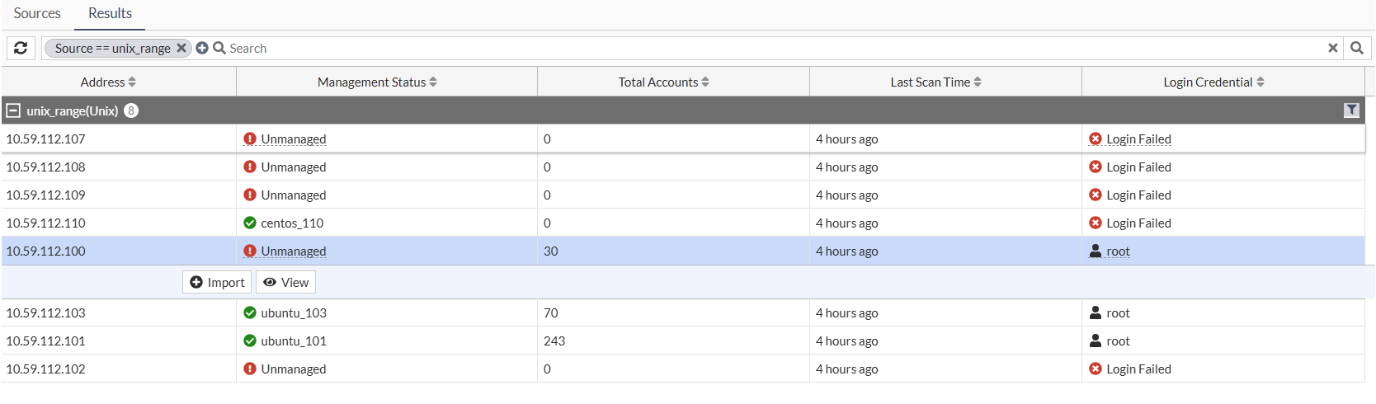Sort by Management Status column

(x=377, y=82)
